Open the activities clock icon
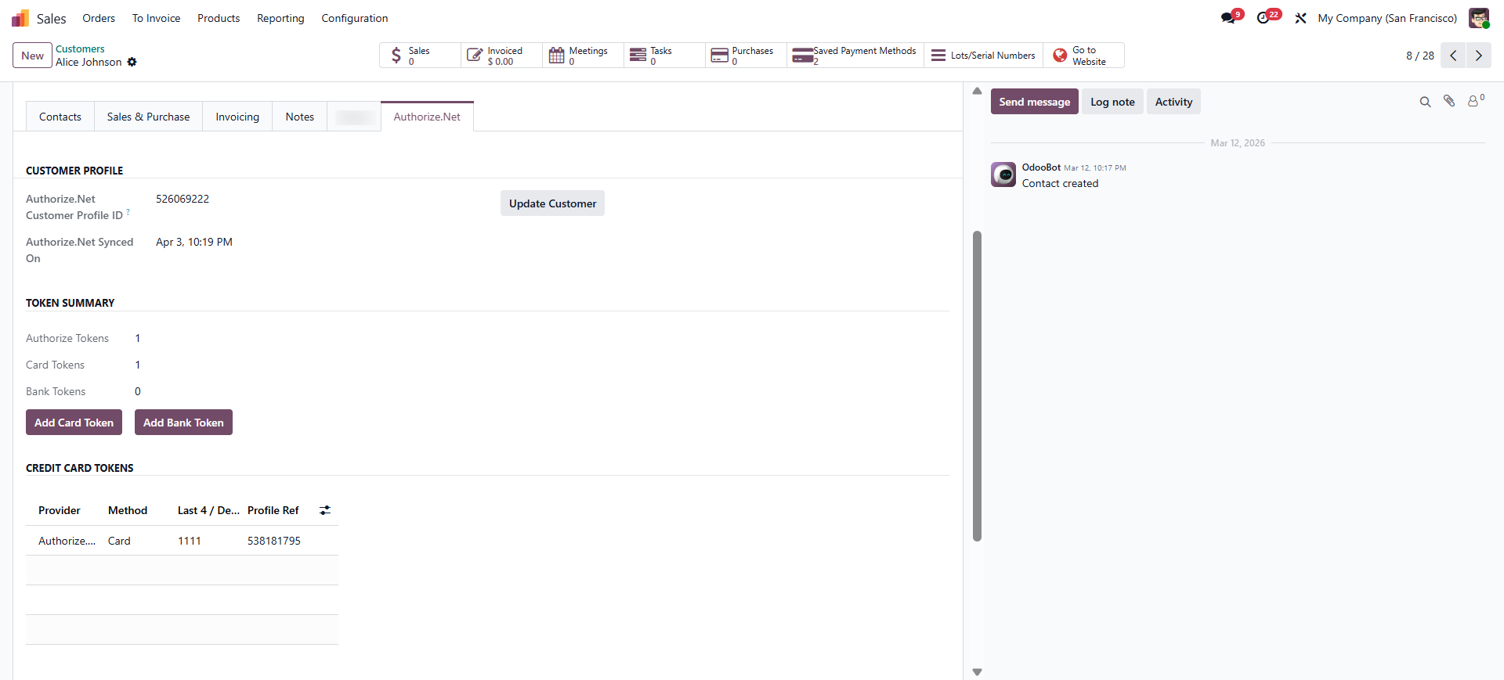 pyautogui.click(x=1264, y=18)
